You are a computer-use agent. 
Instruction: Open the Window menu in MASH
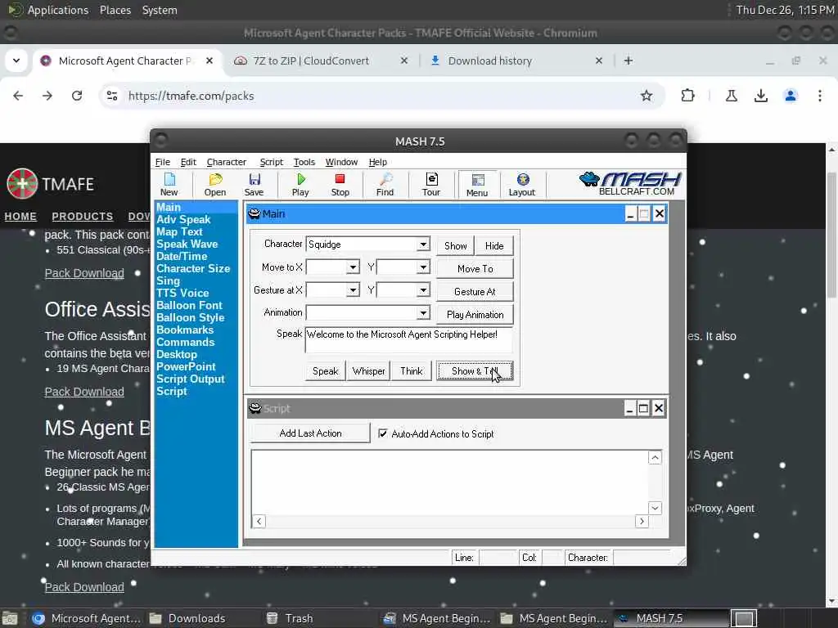(x=341, y=162)
